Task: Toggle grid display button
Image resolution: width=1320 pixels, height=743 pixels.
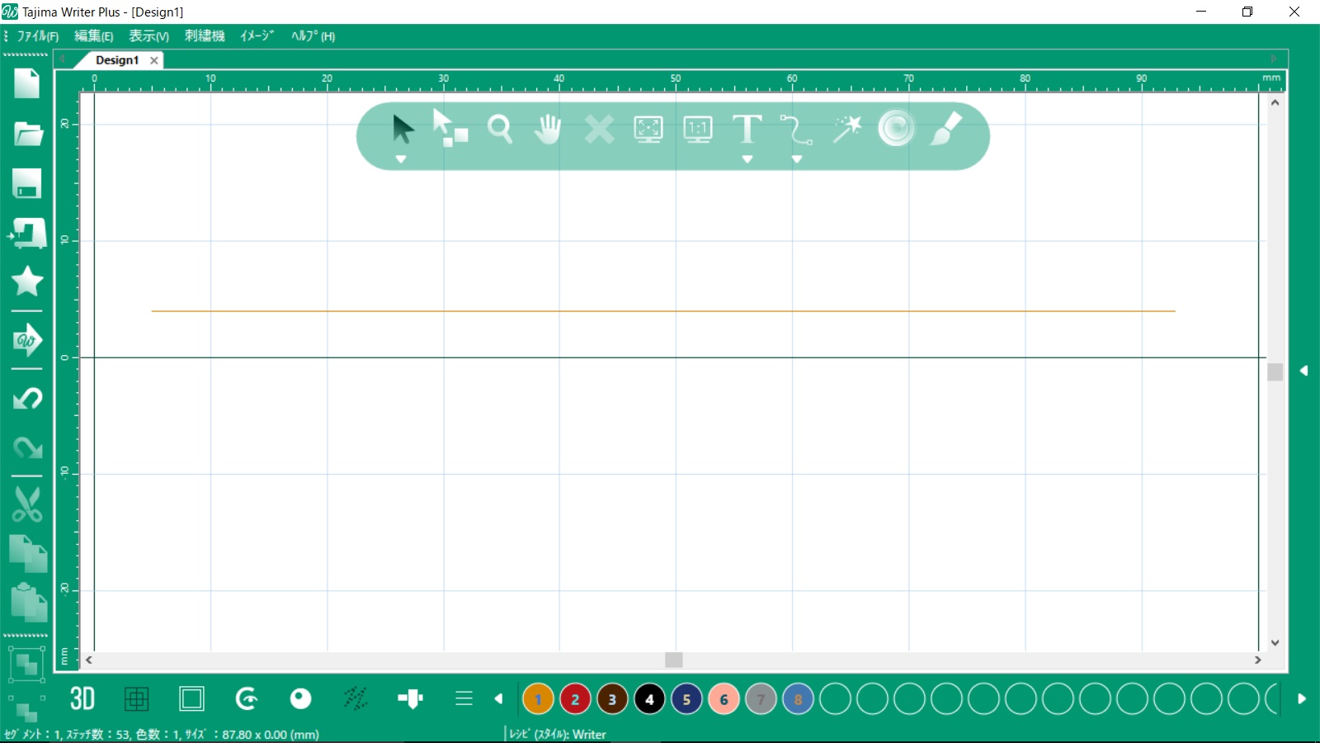Action: pyautogui.click(x=137, y=699)
